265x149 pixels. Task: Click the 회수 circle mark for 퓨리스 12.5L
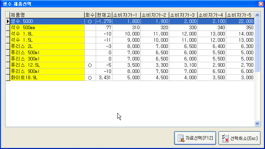coord(90,65)
